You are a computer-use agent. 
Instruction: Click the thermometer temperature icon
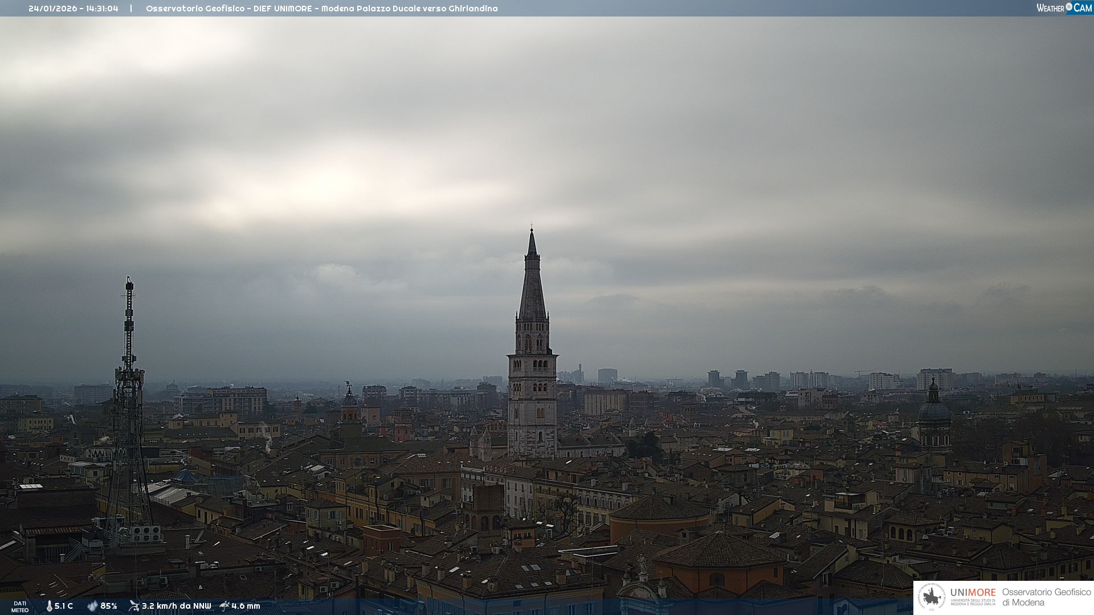click(x=50, y=606)
